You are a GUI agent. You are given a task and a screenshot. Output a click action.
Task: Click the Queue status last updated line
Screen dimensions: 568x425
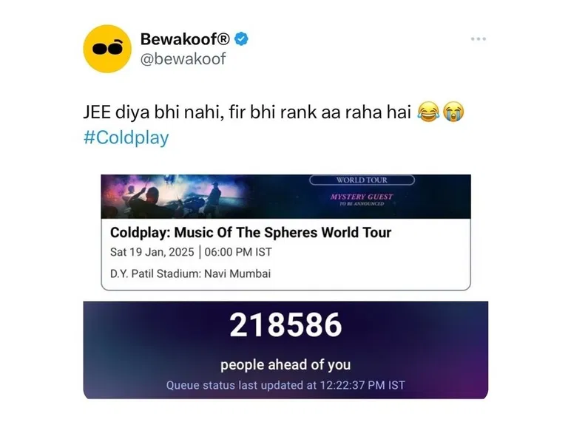(x=285, y=385)
